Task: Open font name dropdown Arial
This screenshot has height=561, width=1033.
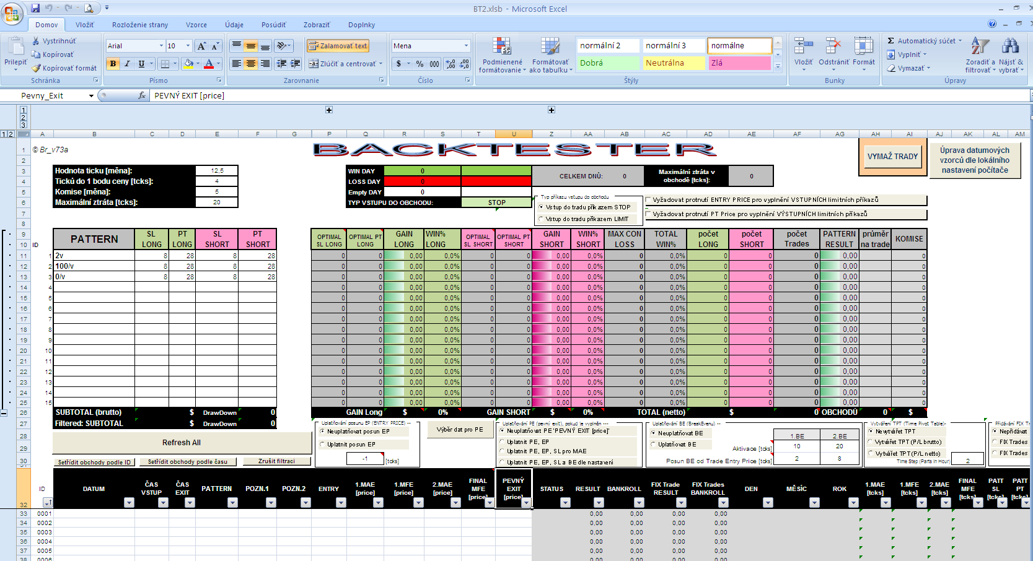Action: point(161,46)
